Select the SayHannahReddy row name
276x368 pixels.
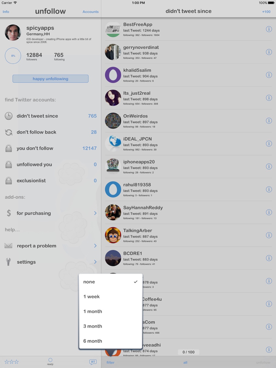143,208
